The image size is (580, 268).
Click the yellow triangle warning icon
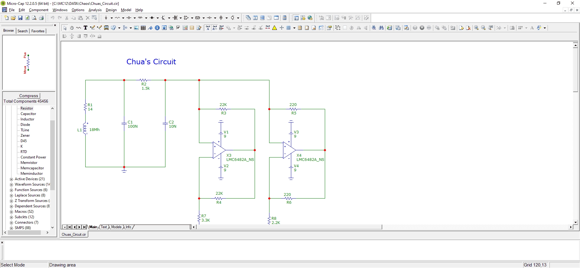point(275,28)
